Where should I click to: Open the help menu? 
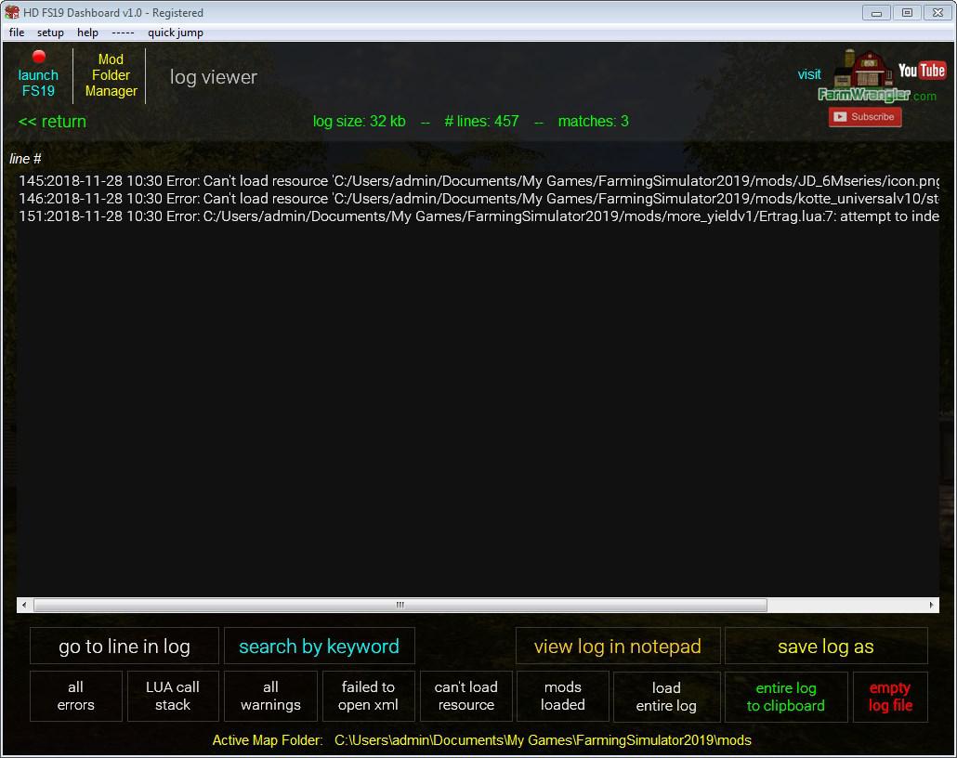pos(87,33)
